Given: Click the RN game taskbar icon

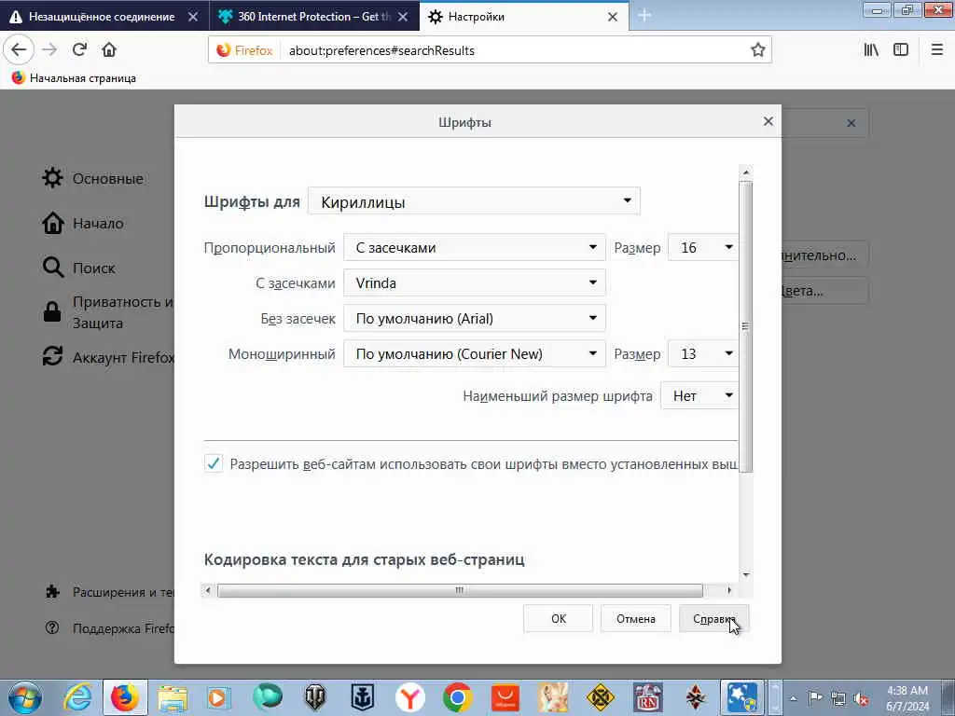Looking at the screenshot, I should (x=647, y=697).
